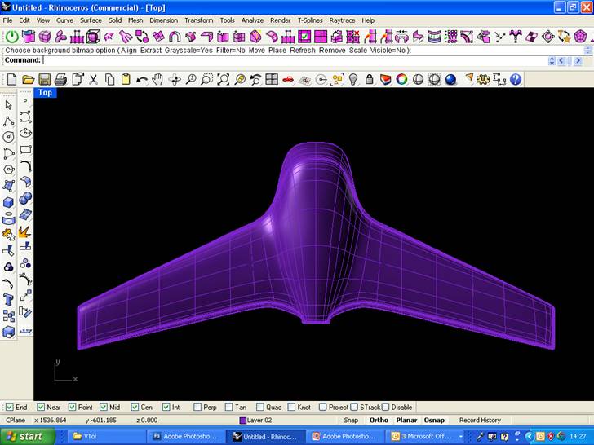Viewport: 594px width, 445px height.
Task: Open Options with the gear icon
Action: [x=483, y=80]
